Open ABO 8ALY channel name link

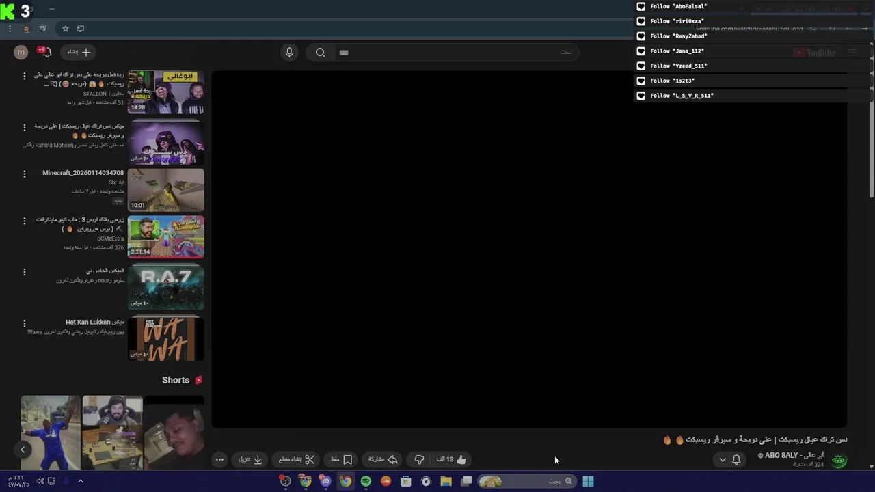coord(794,455)
